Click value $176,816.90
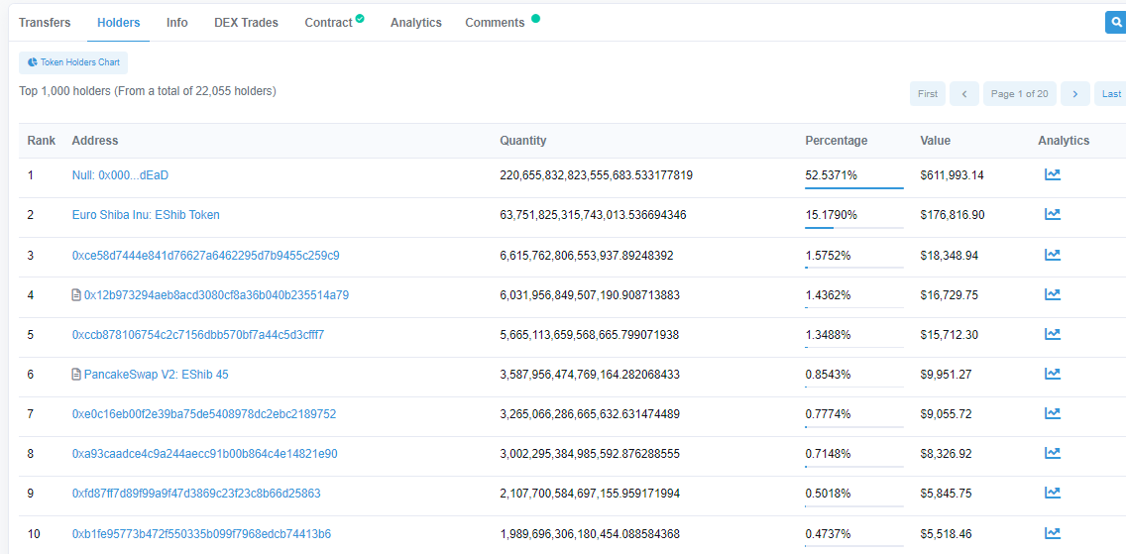This screenshot has width=1126, height=554. click(954, 215)
